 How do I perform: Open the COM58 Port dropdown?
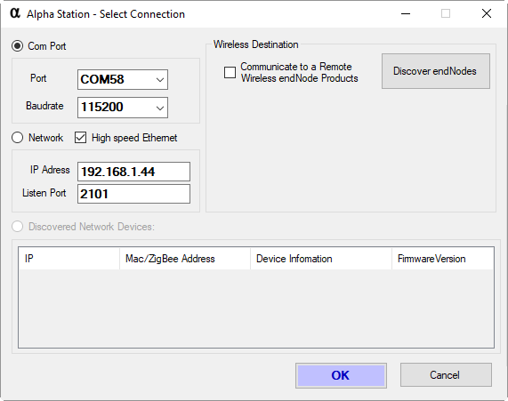(x=123, y=79)
